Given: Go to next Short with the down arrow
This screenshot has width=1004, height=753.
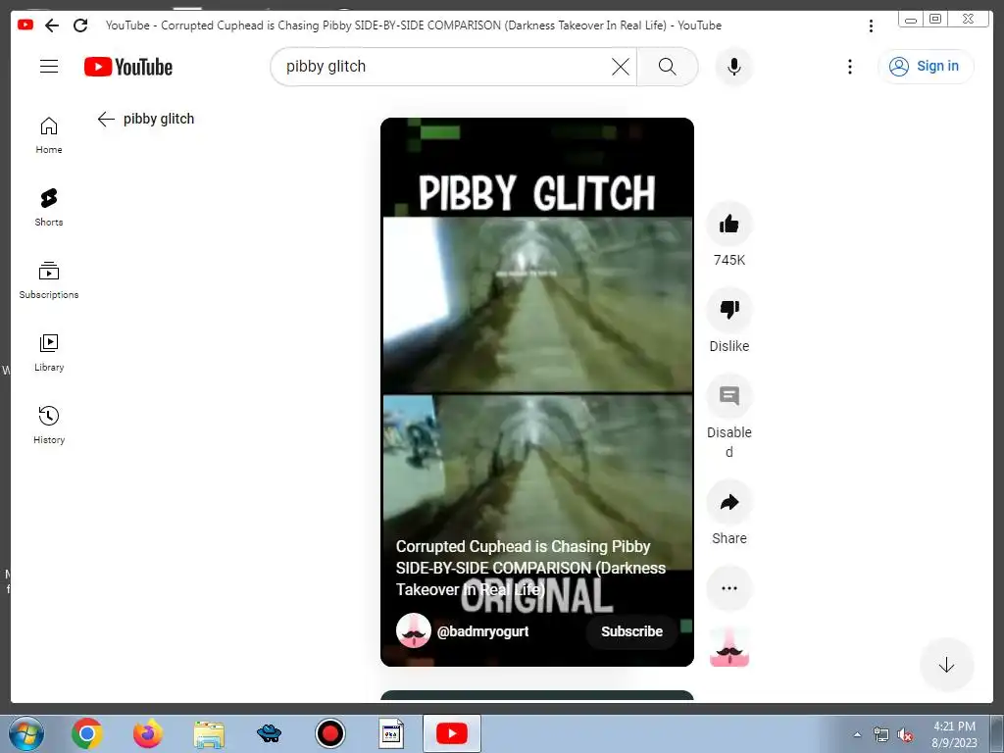Looking at the screenshot, I should tap(946, 666).
